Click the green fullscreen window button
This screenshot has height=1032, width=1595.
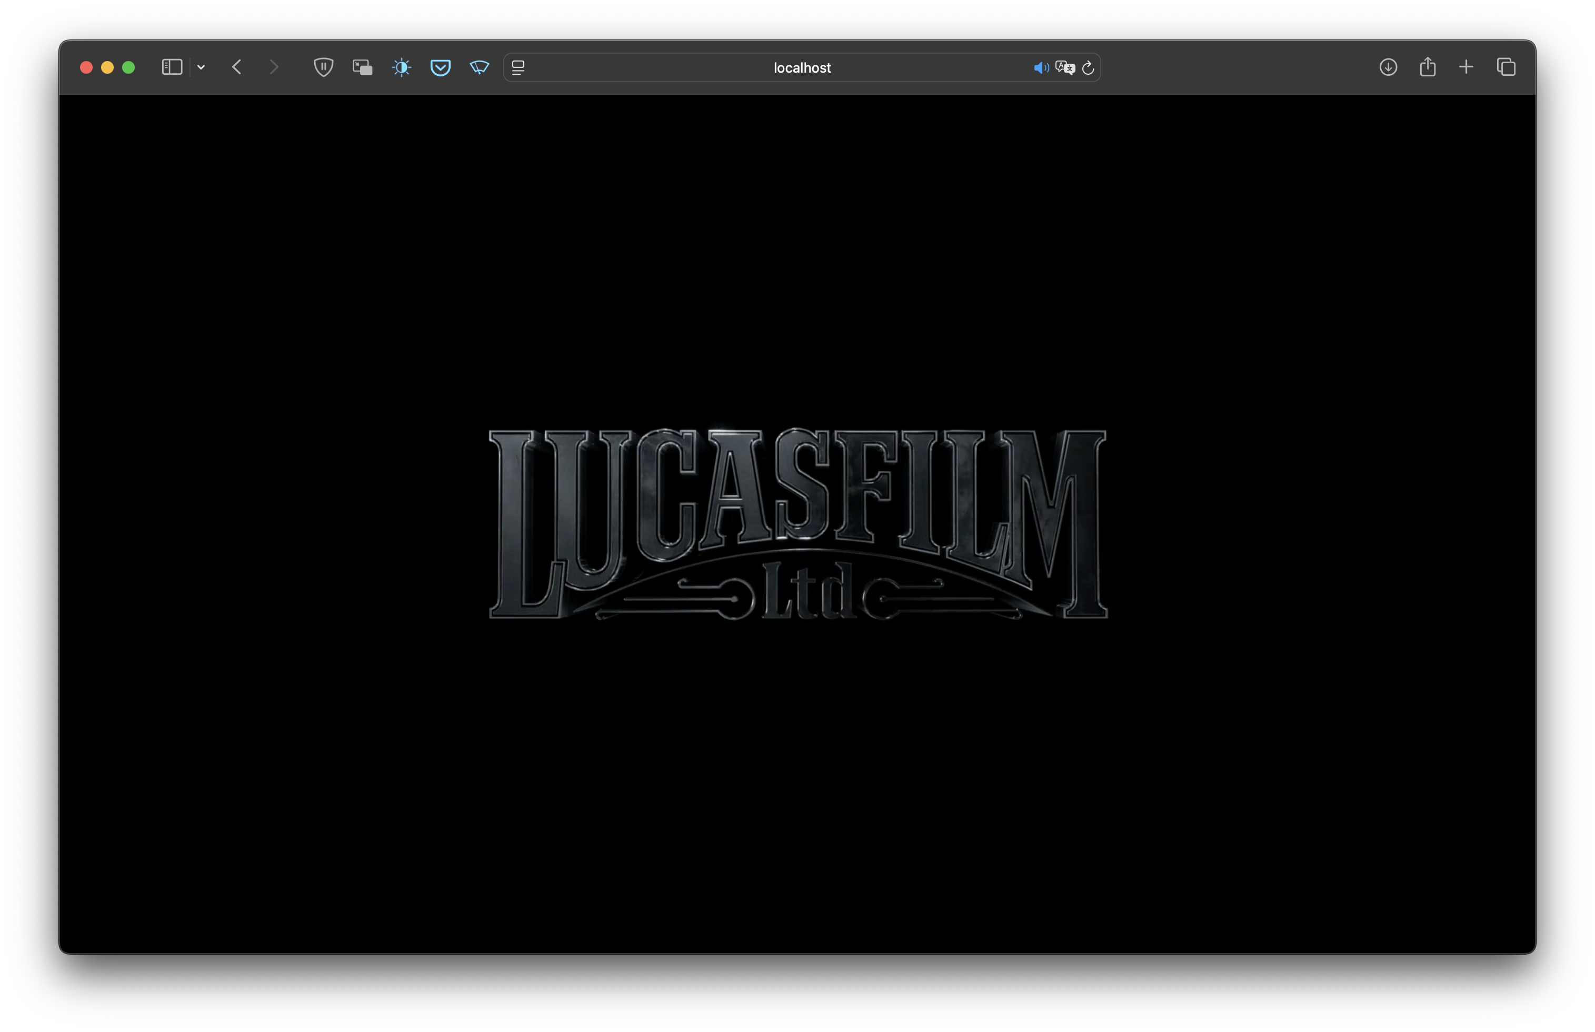(128, 67)
